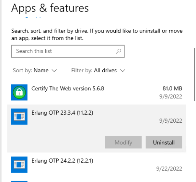
Task: Click the greyed-out Modify button
Action: (123, 142)
